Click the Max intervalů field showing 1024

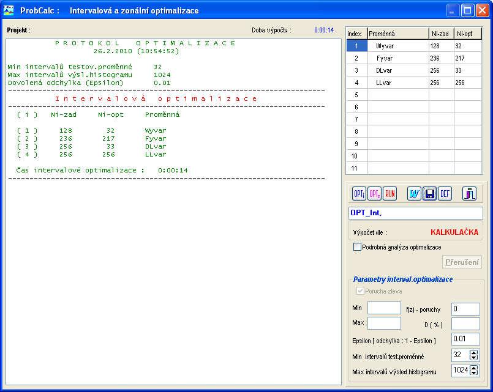461,370
